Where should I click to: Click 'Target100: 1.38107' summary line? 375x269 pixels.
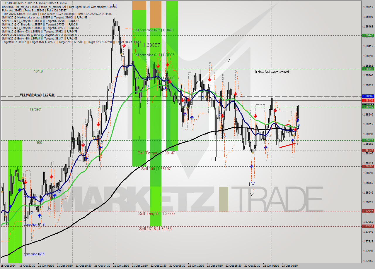pyautogui.click(x=71, y=42)
